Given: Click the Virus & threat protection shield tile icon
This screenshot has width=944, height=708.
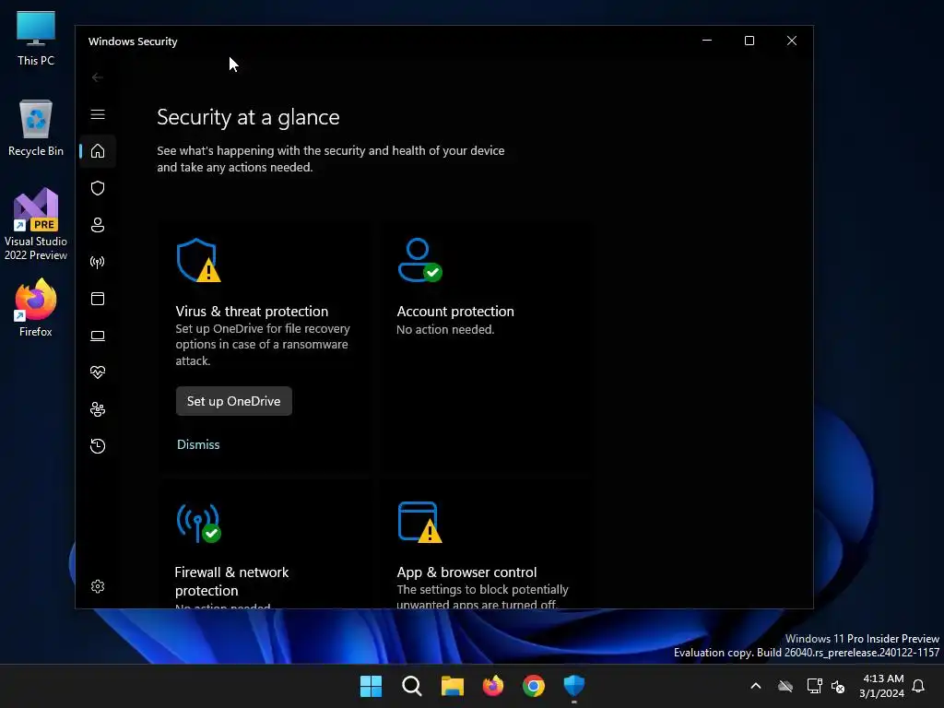Looking at the screenshot, I should click(x=199, y=260).
